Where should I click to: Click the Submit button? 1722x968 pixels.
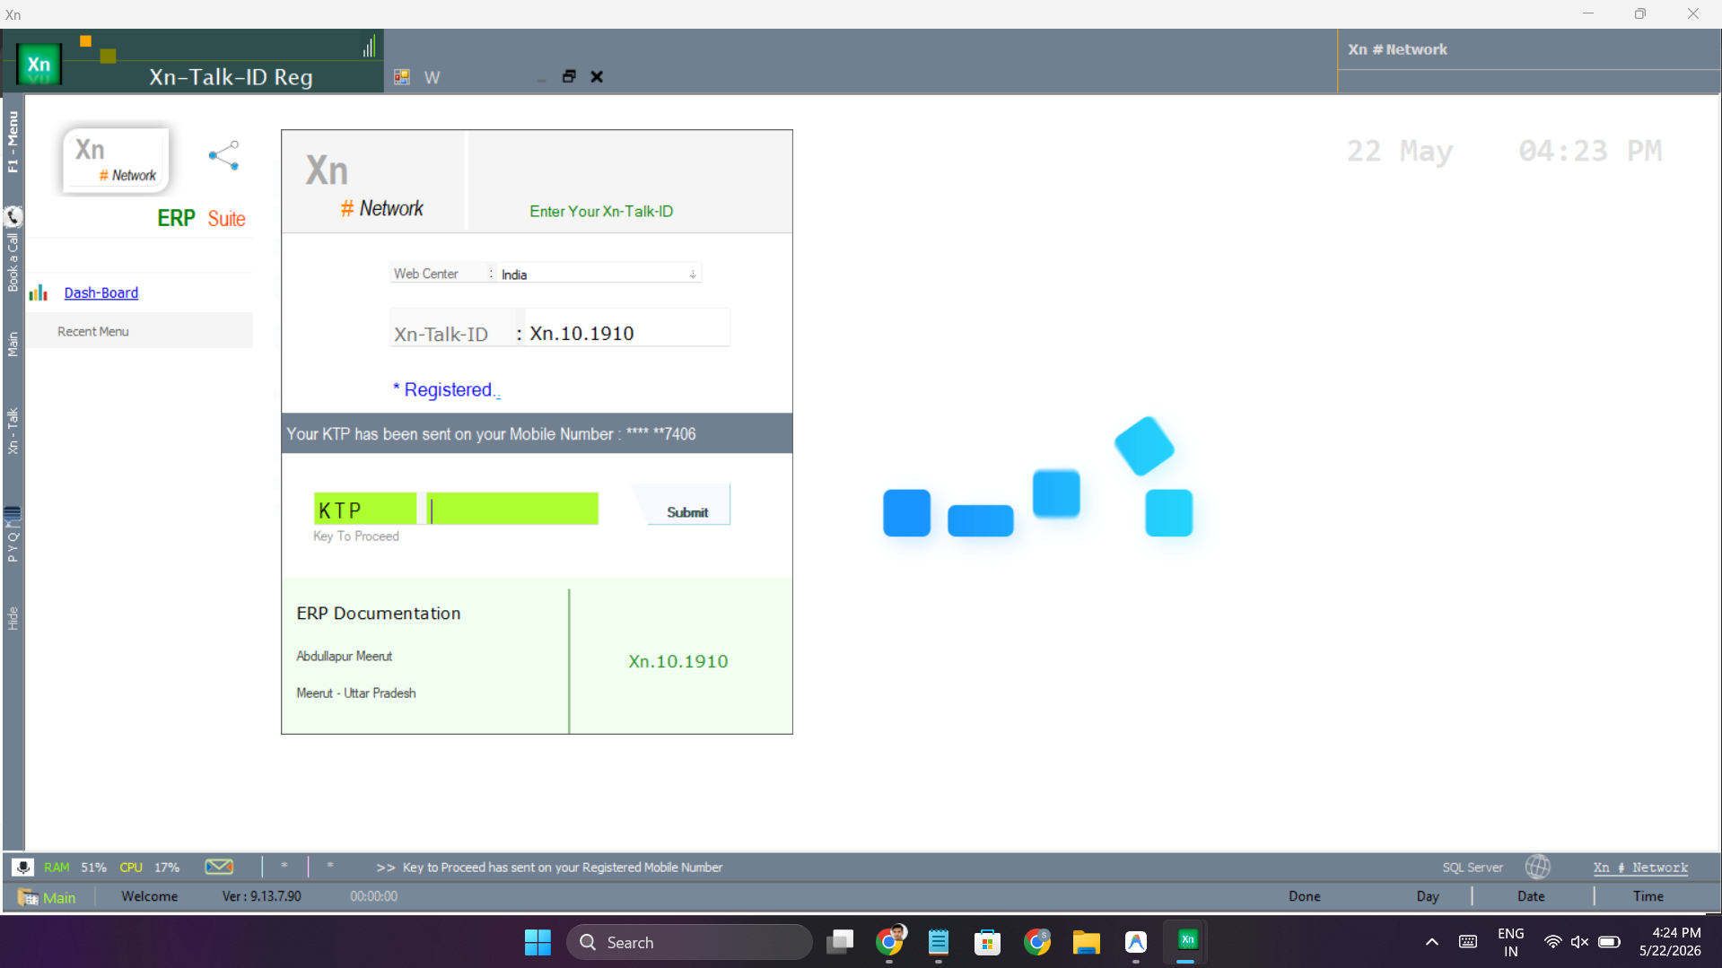(x=687, y=511)
